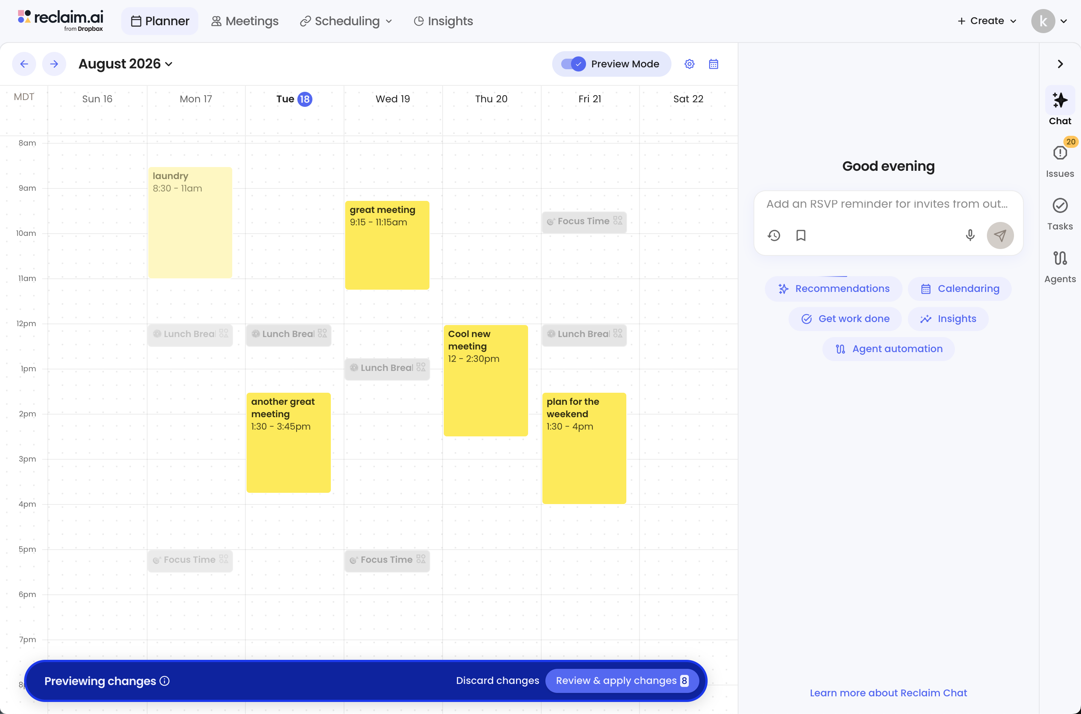The image size is (1081, 714).
Task: Start voice input with microphone icon
Action: coord(970,235)
